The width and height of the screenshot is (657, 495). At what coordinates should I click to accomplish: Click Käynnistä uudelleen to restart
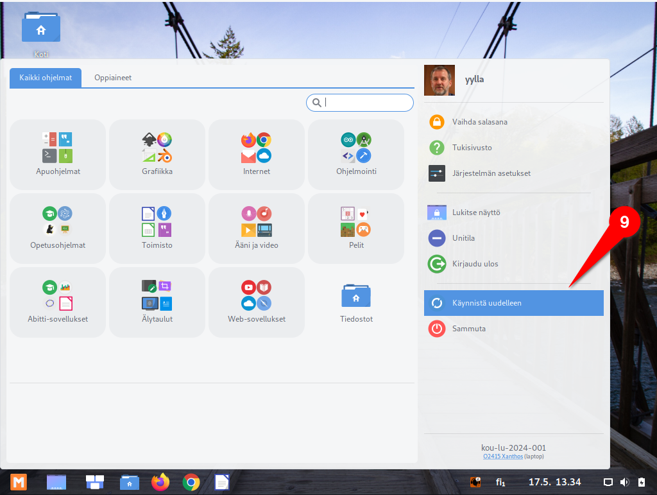point(514,303)
